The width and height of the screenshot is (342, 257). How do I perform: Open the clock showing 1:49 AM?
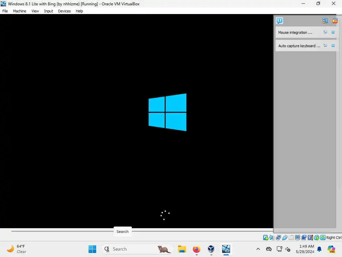coord(305,249)
